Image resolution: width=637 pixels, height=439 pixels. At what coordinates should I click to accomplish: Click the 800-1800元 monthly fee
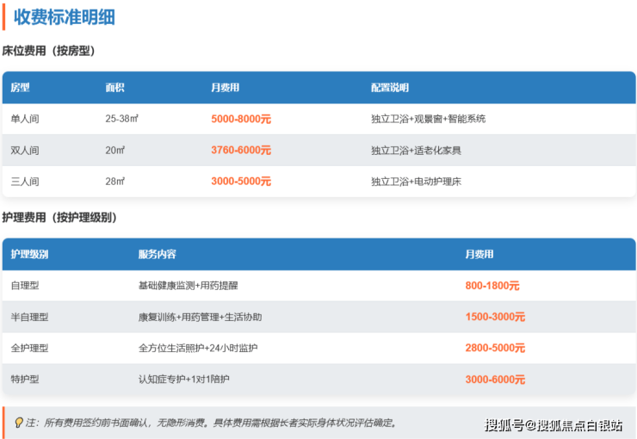[x=492, y=286]
